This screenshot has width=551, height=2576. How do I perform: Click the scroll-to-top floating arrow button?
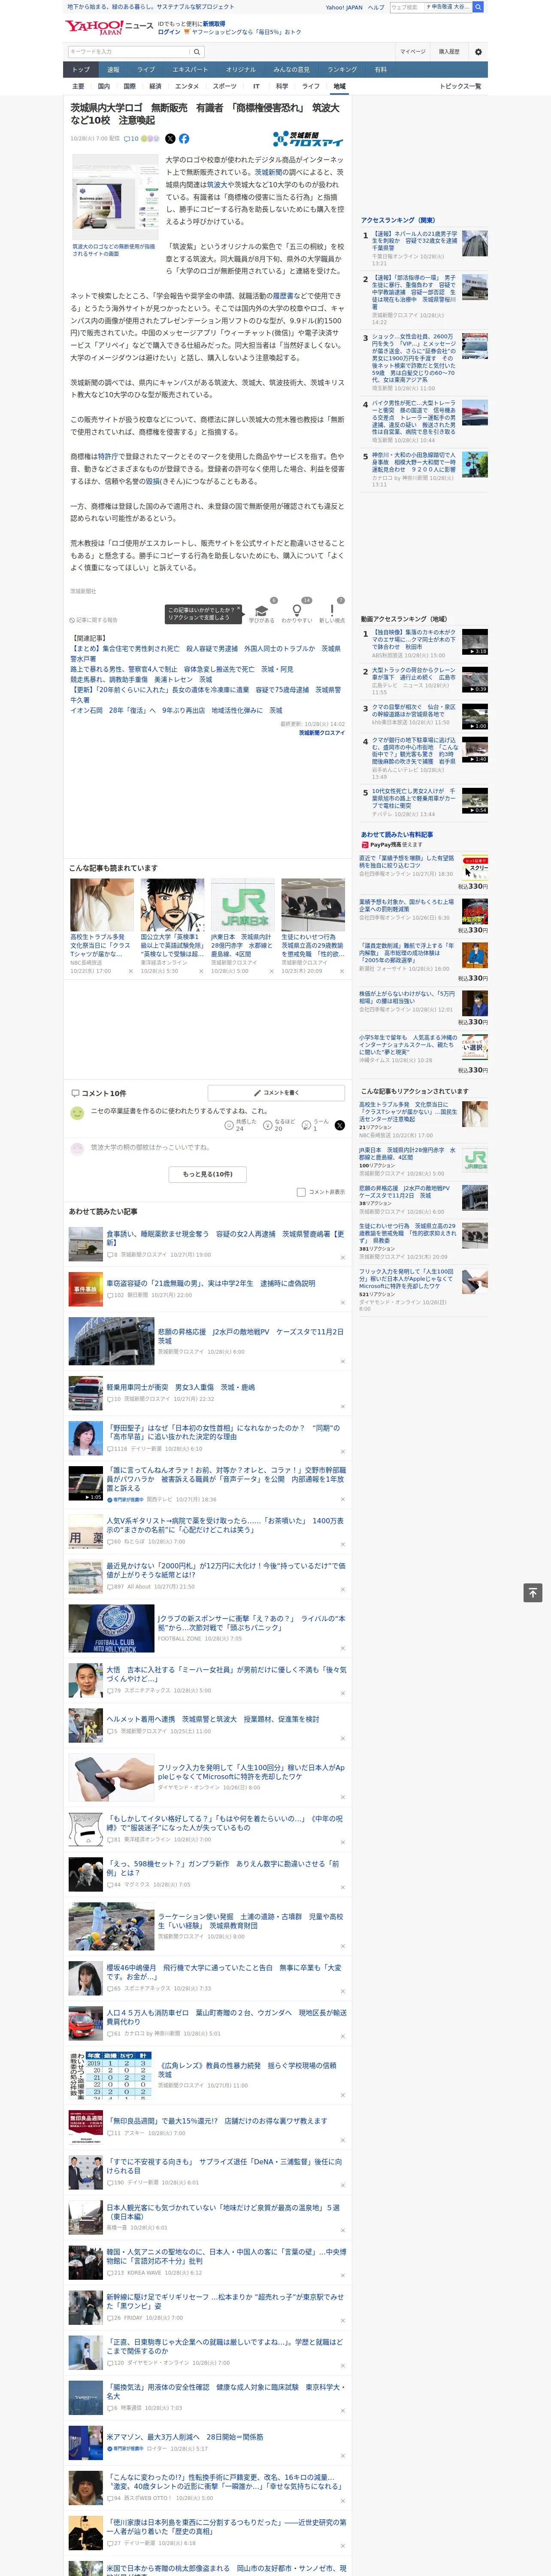(x=533, y=1593)
